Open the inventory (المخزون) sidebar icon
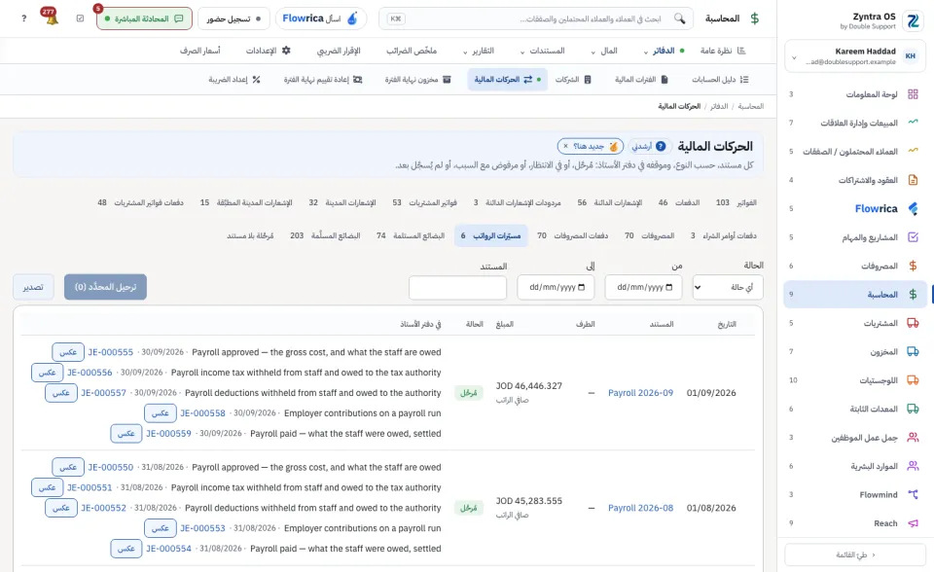The image size is (934, 572). point(913,351)
